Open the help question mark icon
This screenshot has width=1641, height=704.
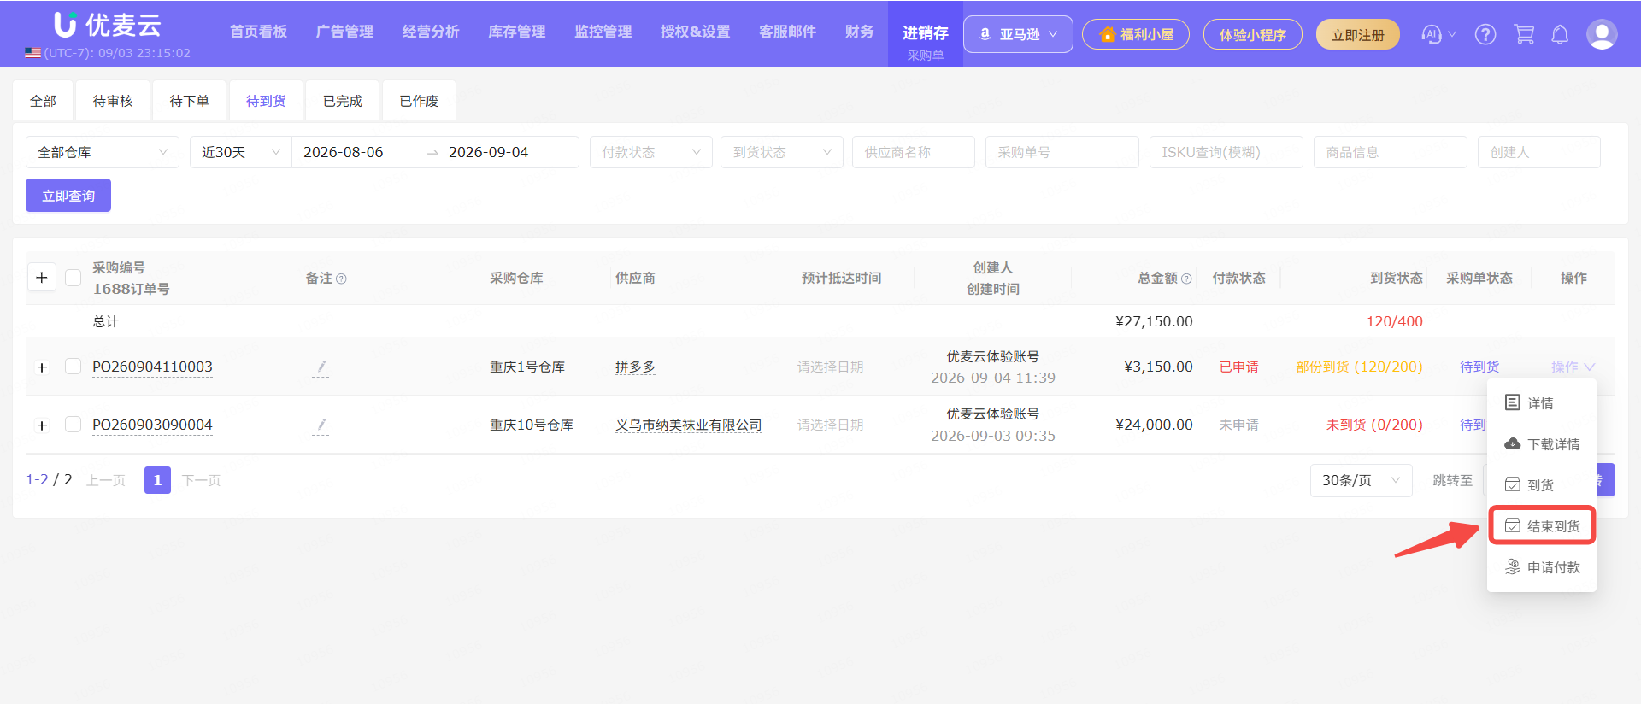pyautogui.click(x=1485, y=34)
